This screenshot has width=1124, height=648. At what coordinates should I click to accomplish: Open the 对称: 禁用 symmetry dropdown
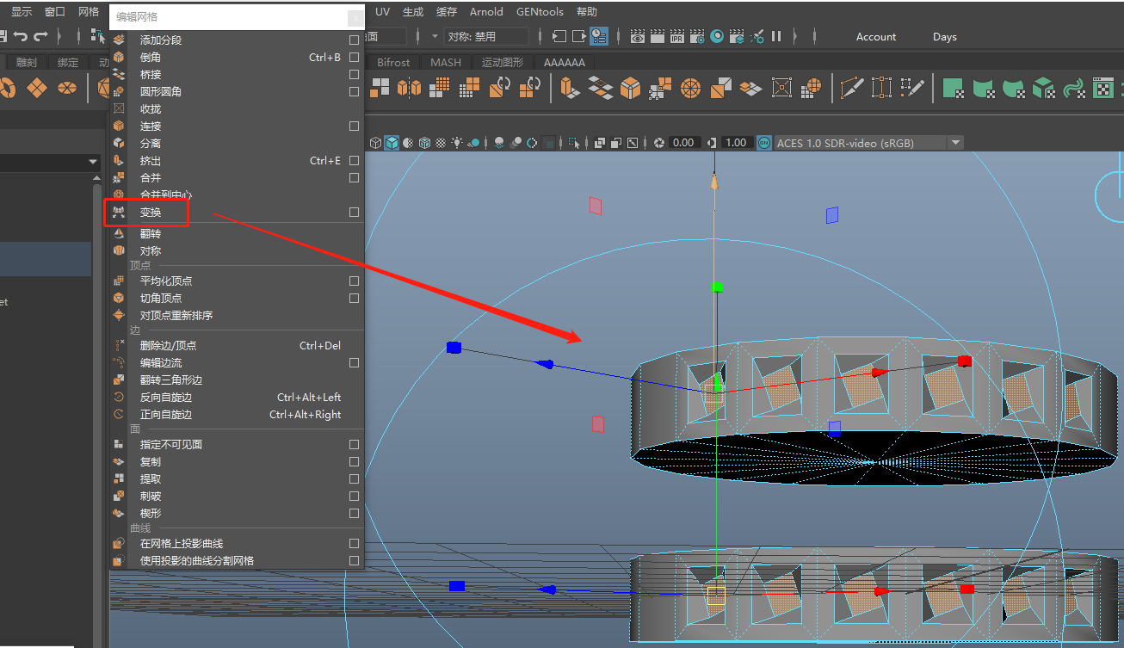click(x=487, y=36)
